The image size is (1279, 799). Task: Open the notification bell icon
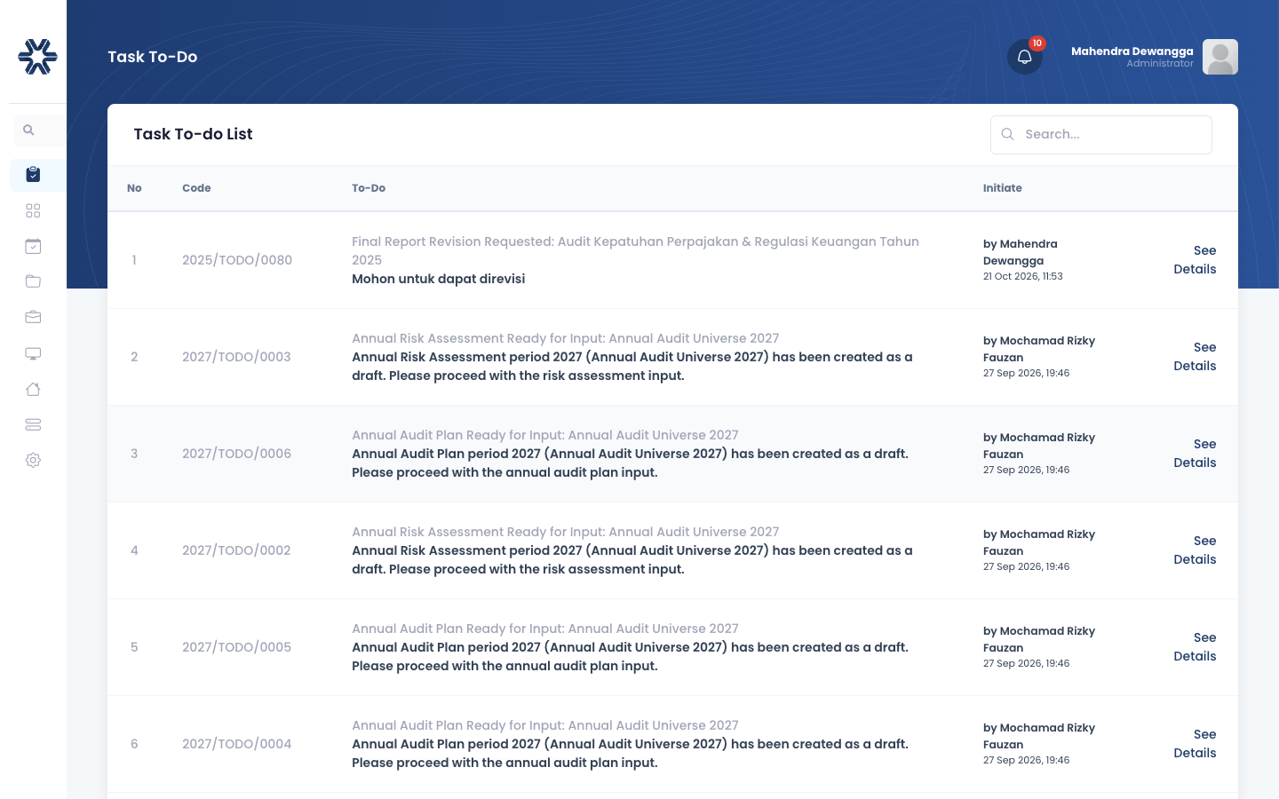(x=1024, y=57)
